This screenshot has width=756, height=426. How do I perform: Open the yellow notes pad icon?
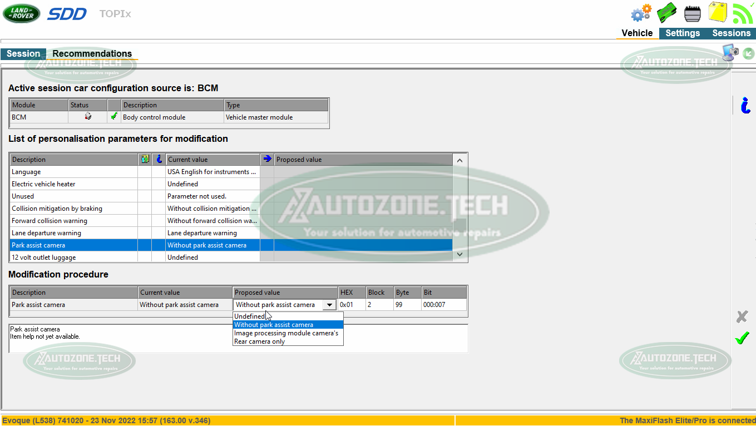pyautogui.click(x=718, y=12)
